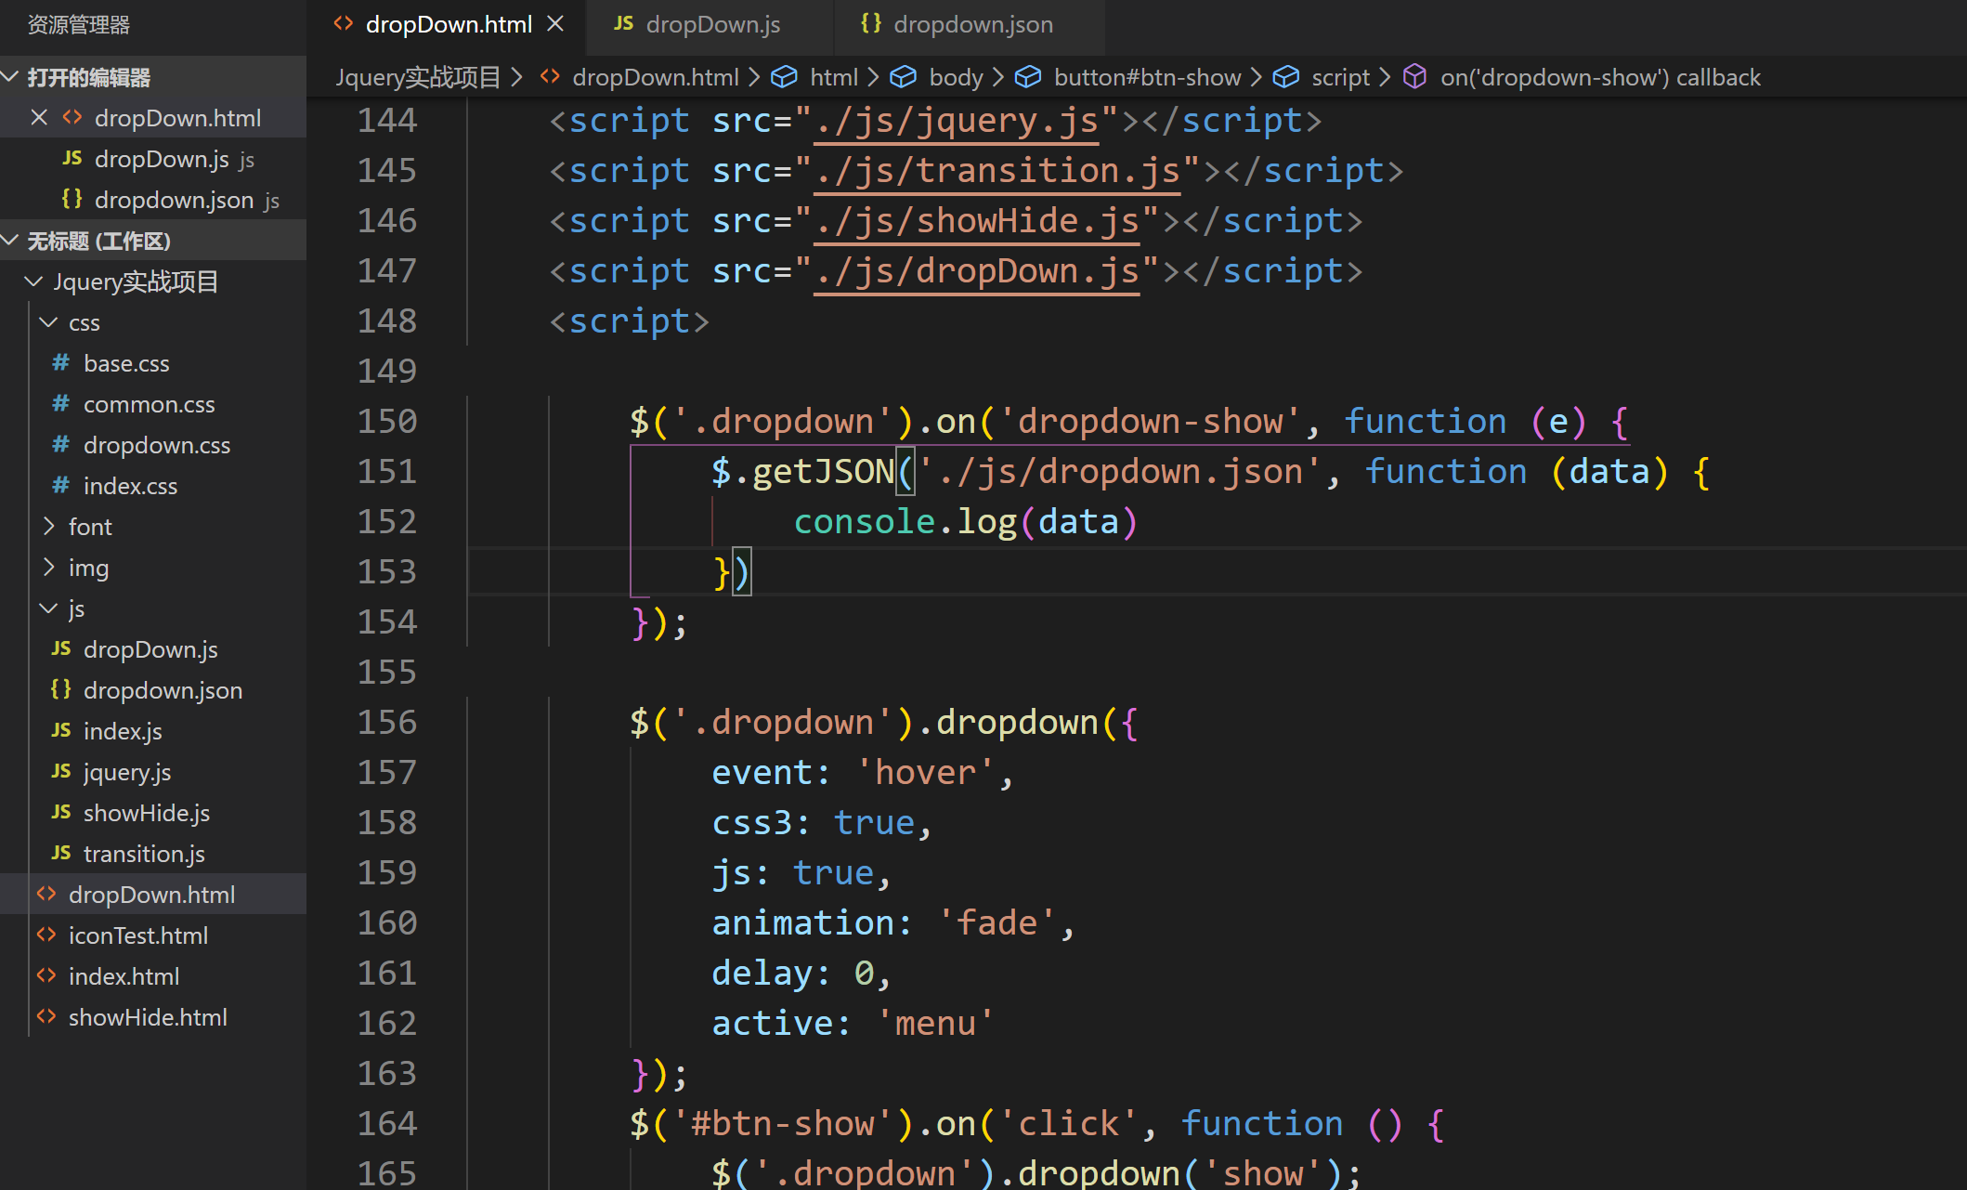Select dropdown.json in open editors list
This screenshot has height=1190, width=1967.
tap(153, 200)
